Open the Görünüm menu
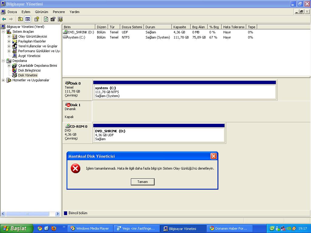 41,12
